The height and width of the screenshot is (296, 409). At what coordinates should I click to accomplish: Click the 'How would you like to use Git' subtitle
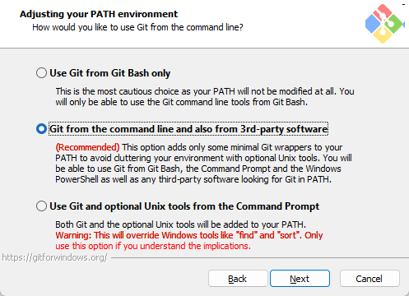click(137, 27)
